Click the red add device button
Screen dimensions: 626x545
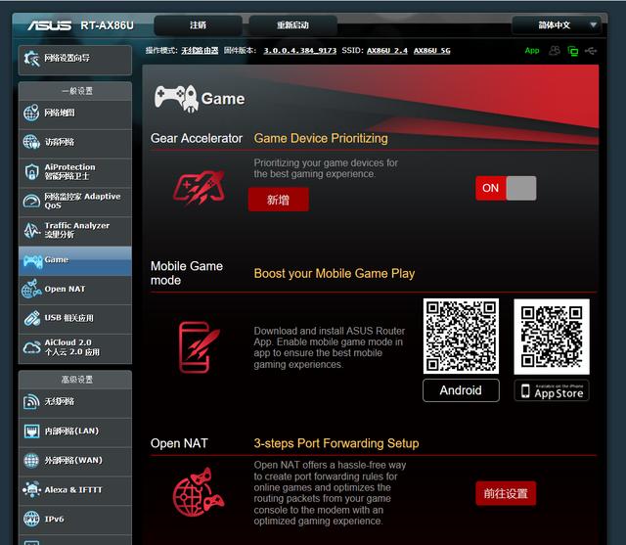pyautogui.click(x=278, y=200)
